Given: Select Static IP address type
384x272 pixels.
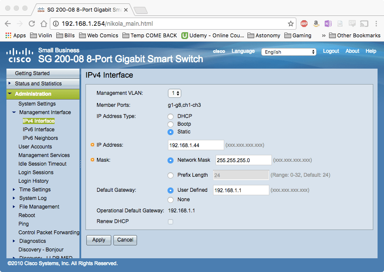Looking at the screenshot, I should coord(171,132).
